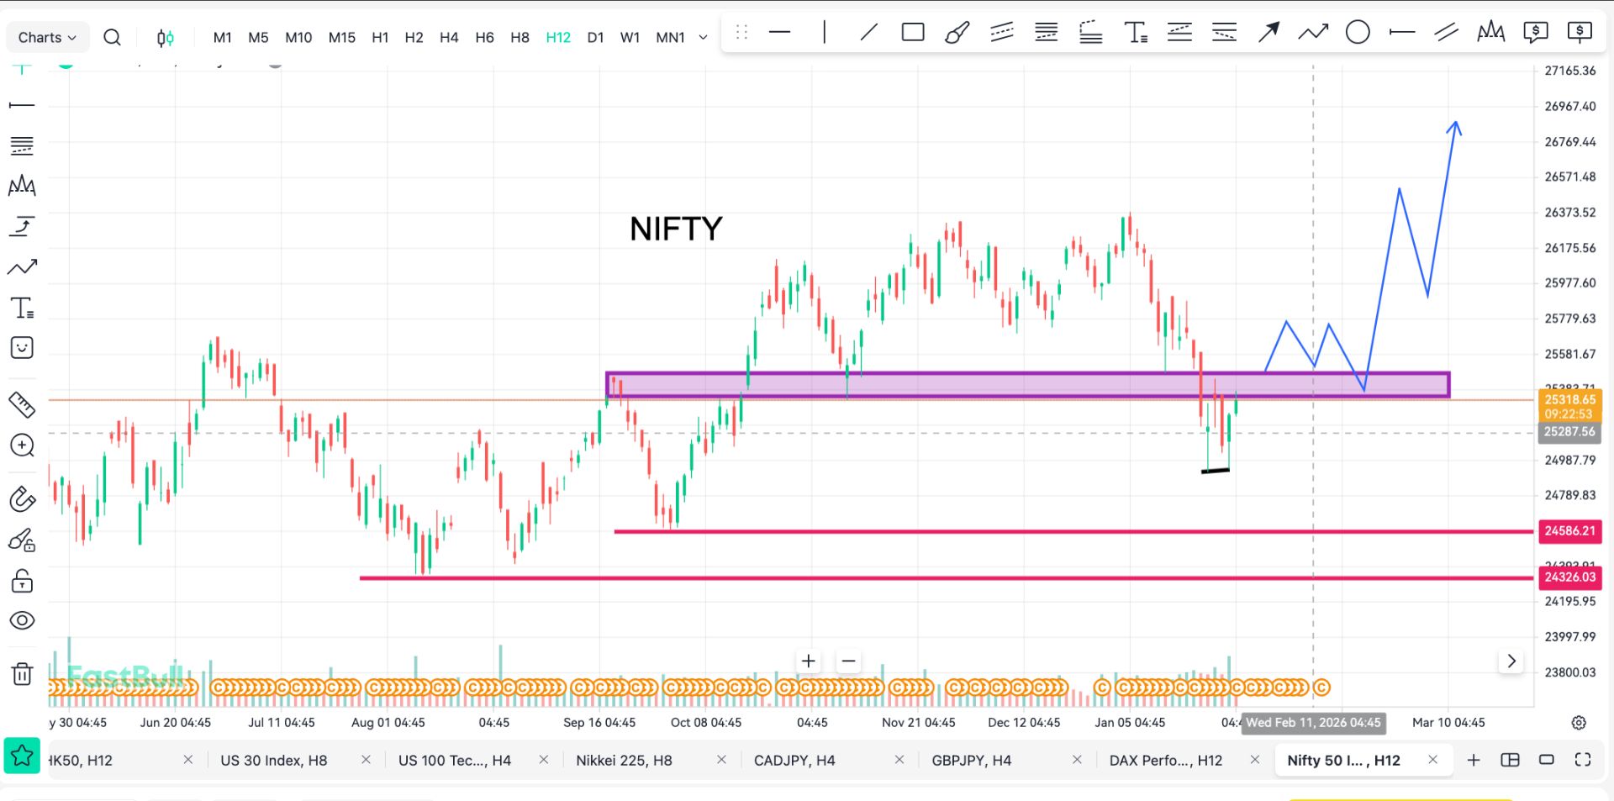The height and width of the screenshot is (801, 1614).
Task: Toggle the green favorites star
Action: coord(22,756)
